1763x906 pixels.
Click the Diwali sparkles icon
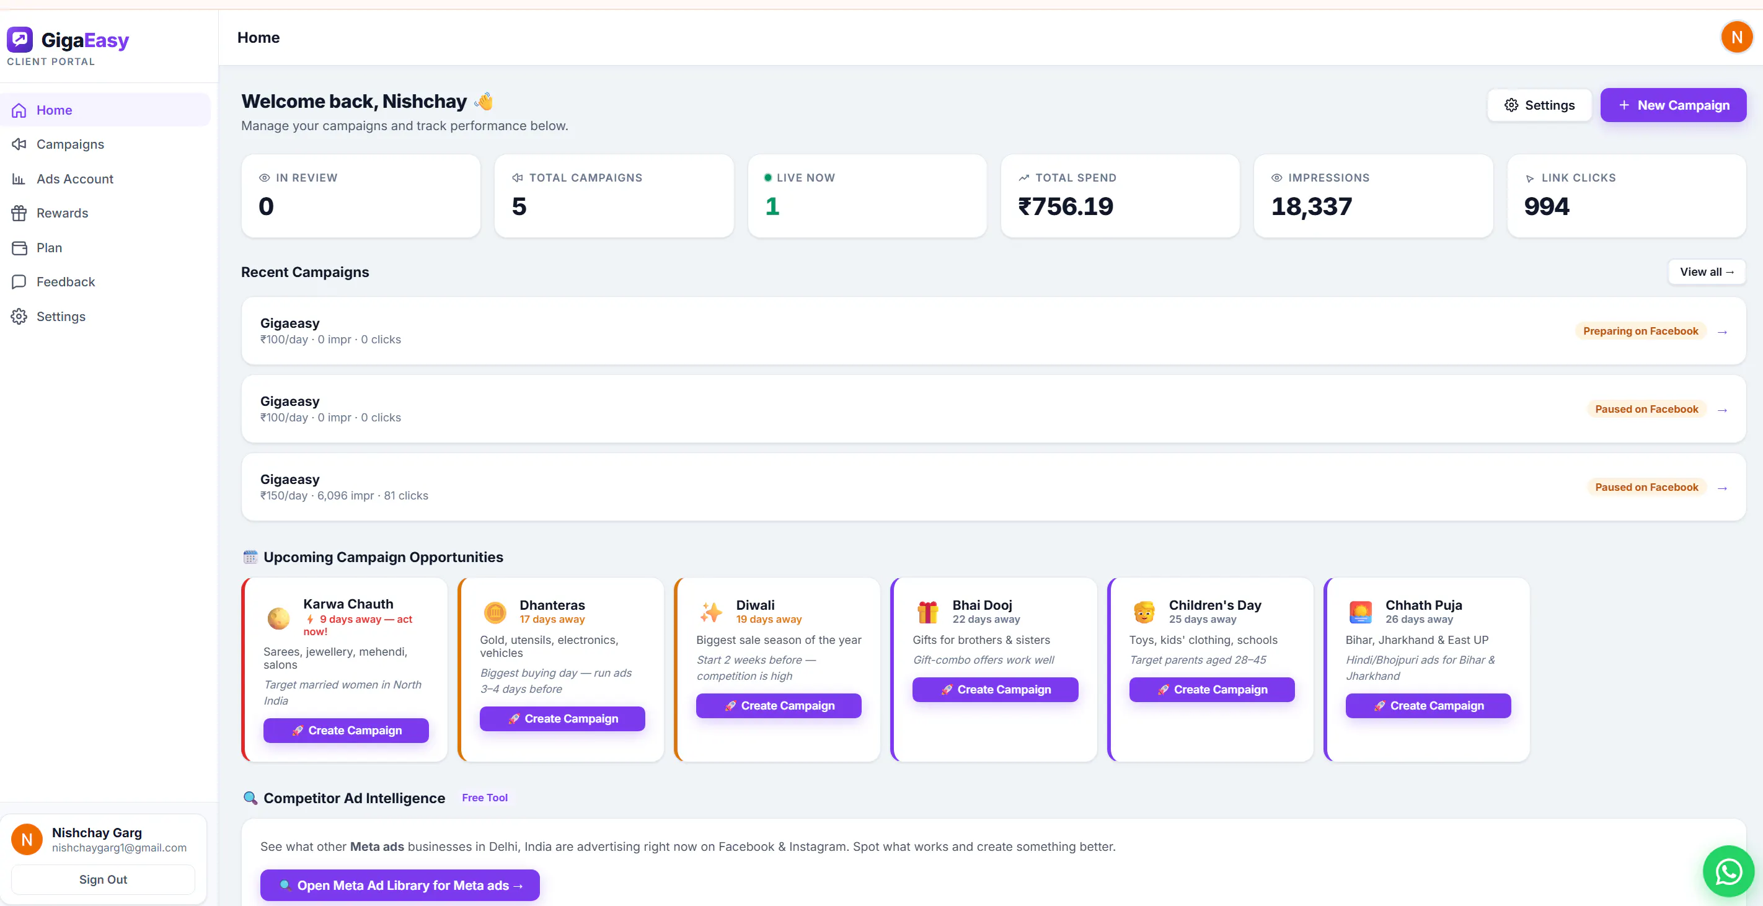pyautogui.click(x=711, y=612)
